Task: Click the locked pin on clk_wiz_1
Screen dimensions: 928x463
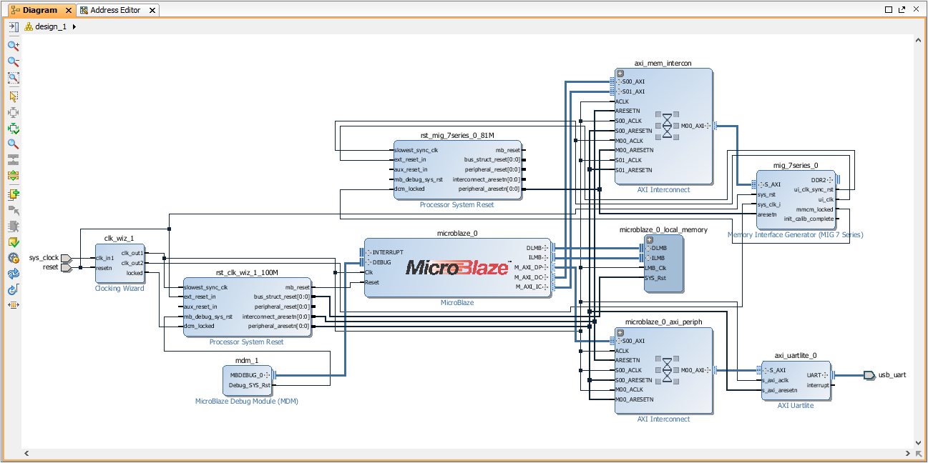Action: [135, 273]
